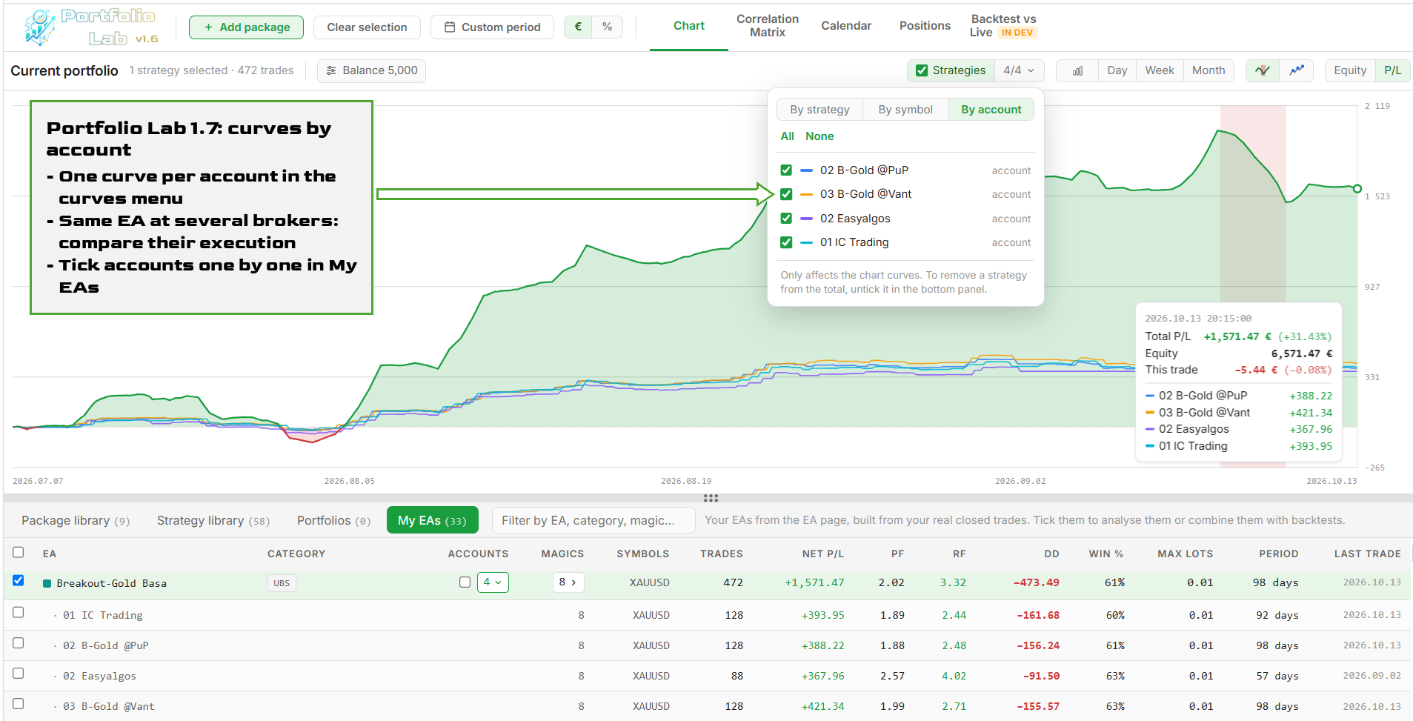Expand the 8 magics list
This screenshot has width=1413, height=721.
coord(568,582)
